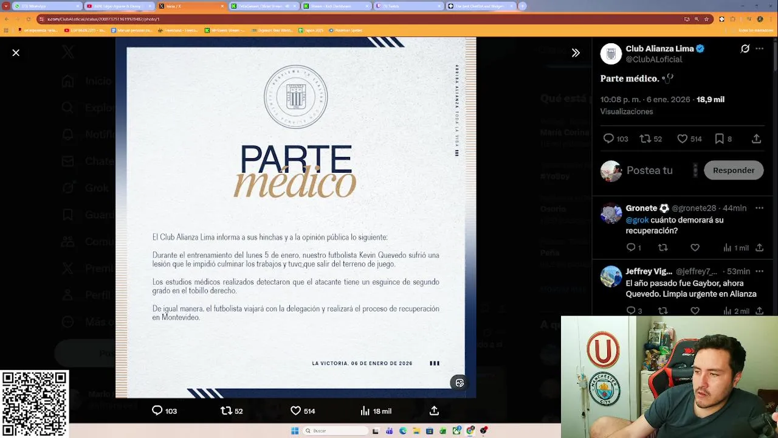The image size is (778, 438).
Task: Click the share icon under the photo
Action: point(434,411)
